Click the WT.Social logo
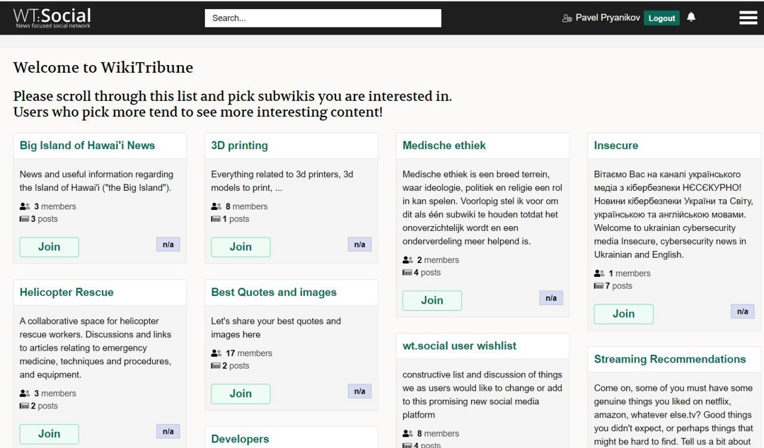The image size is (764, 448). 52,17
